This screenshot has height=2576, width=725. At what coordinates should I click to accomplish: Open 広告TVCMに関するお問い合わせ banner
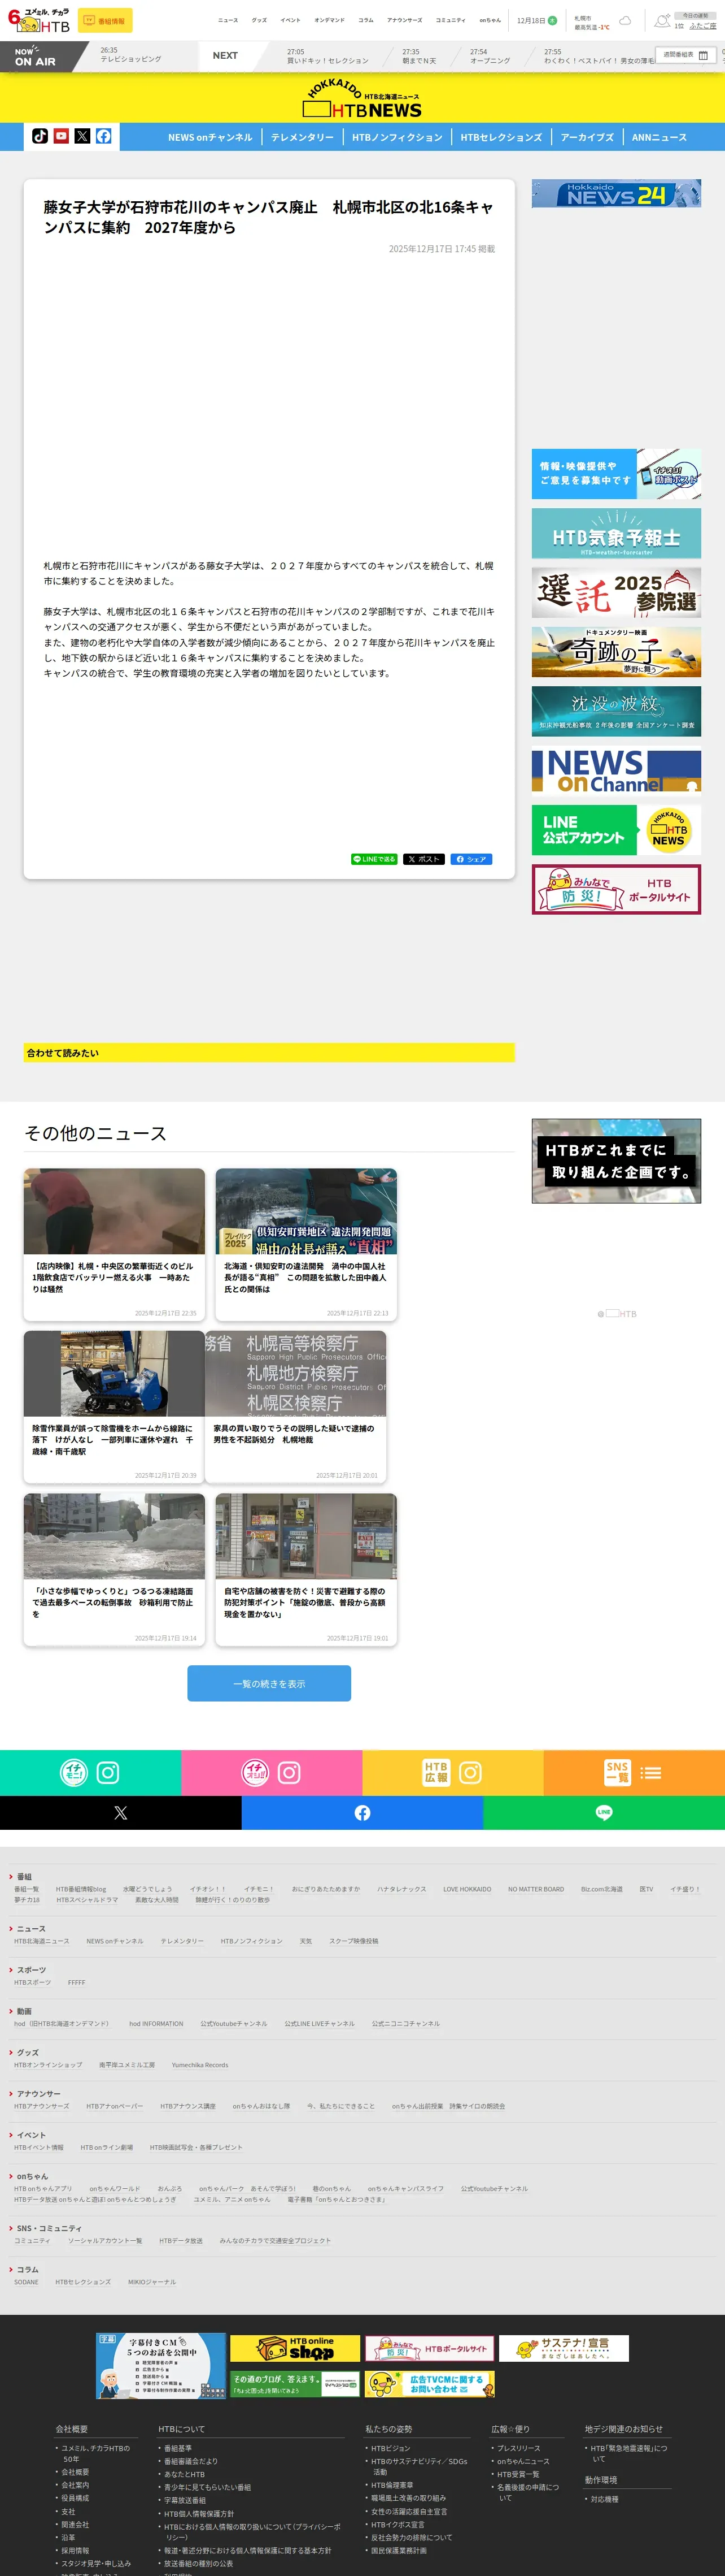[x=429, y=2384]
